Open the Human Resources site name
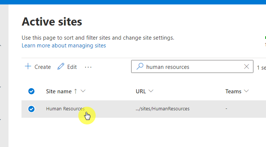 (65, 109)
